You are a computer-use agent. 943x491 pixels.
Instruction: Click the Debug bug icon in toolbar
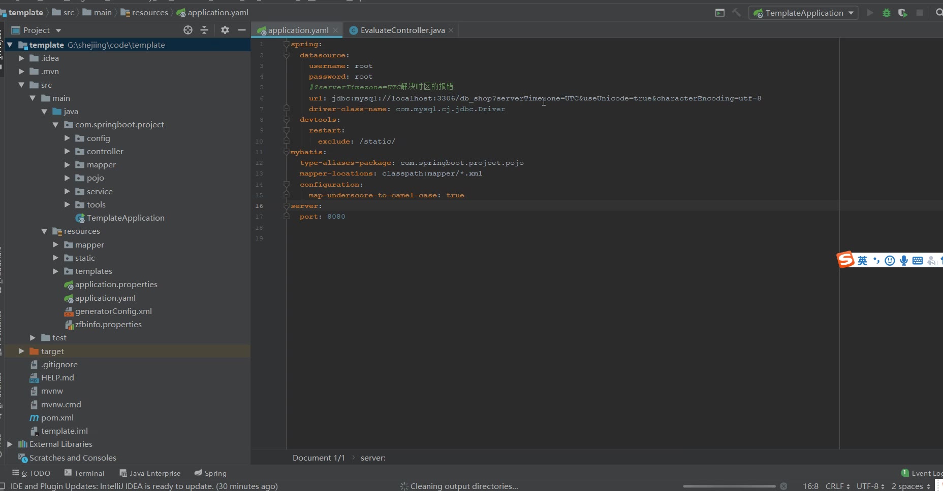click(886, 13)
